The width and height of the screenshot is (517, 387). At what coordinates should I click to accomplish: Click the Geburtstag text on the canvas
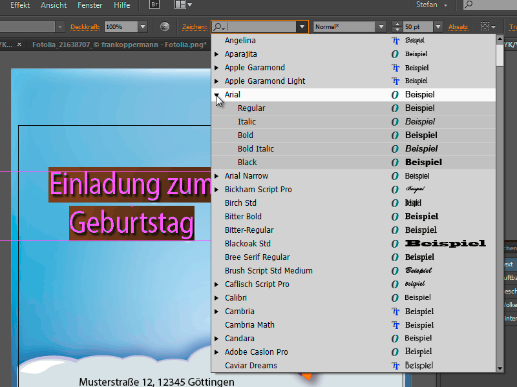132,224
